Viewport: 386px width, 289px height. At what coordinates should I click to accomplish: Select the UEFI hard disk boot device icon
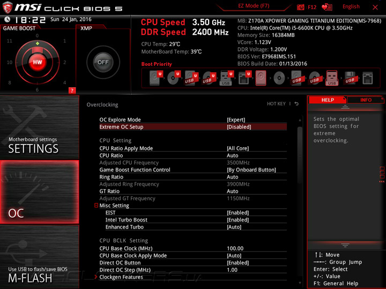coord(155,78)
